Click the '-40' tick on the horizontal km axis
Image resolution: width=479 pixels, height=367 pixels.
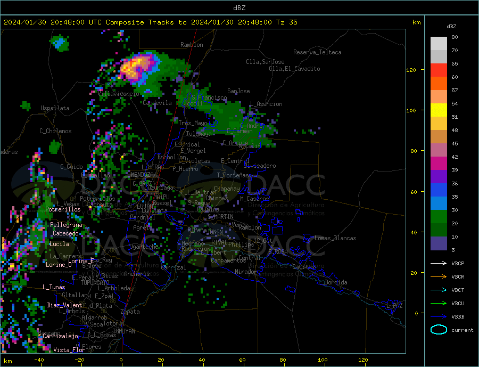[x=39, y=360]
